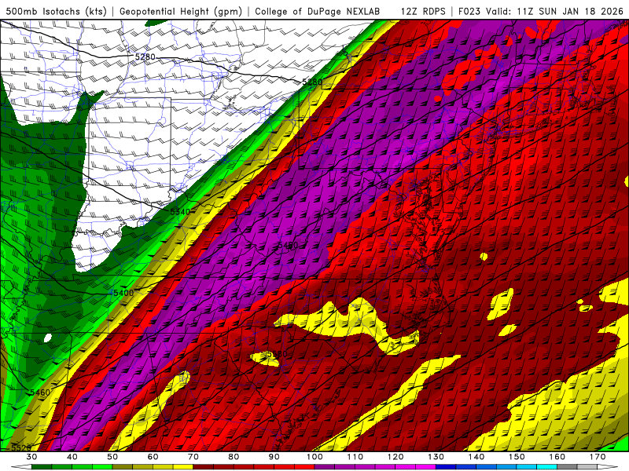
Task: Click the color bar value 100
Action: click(x=315, y=457)
